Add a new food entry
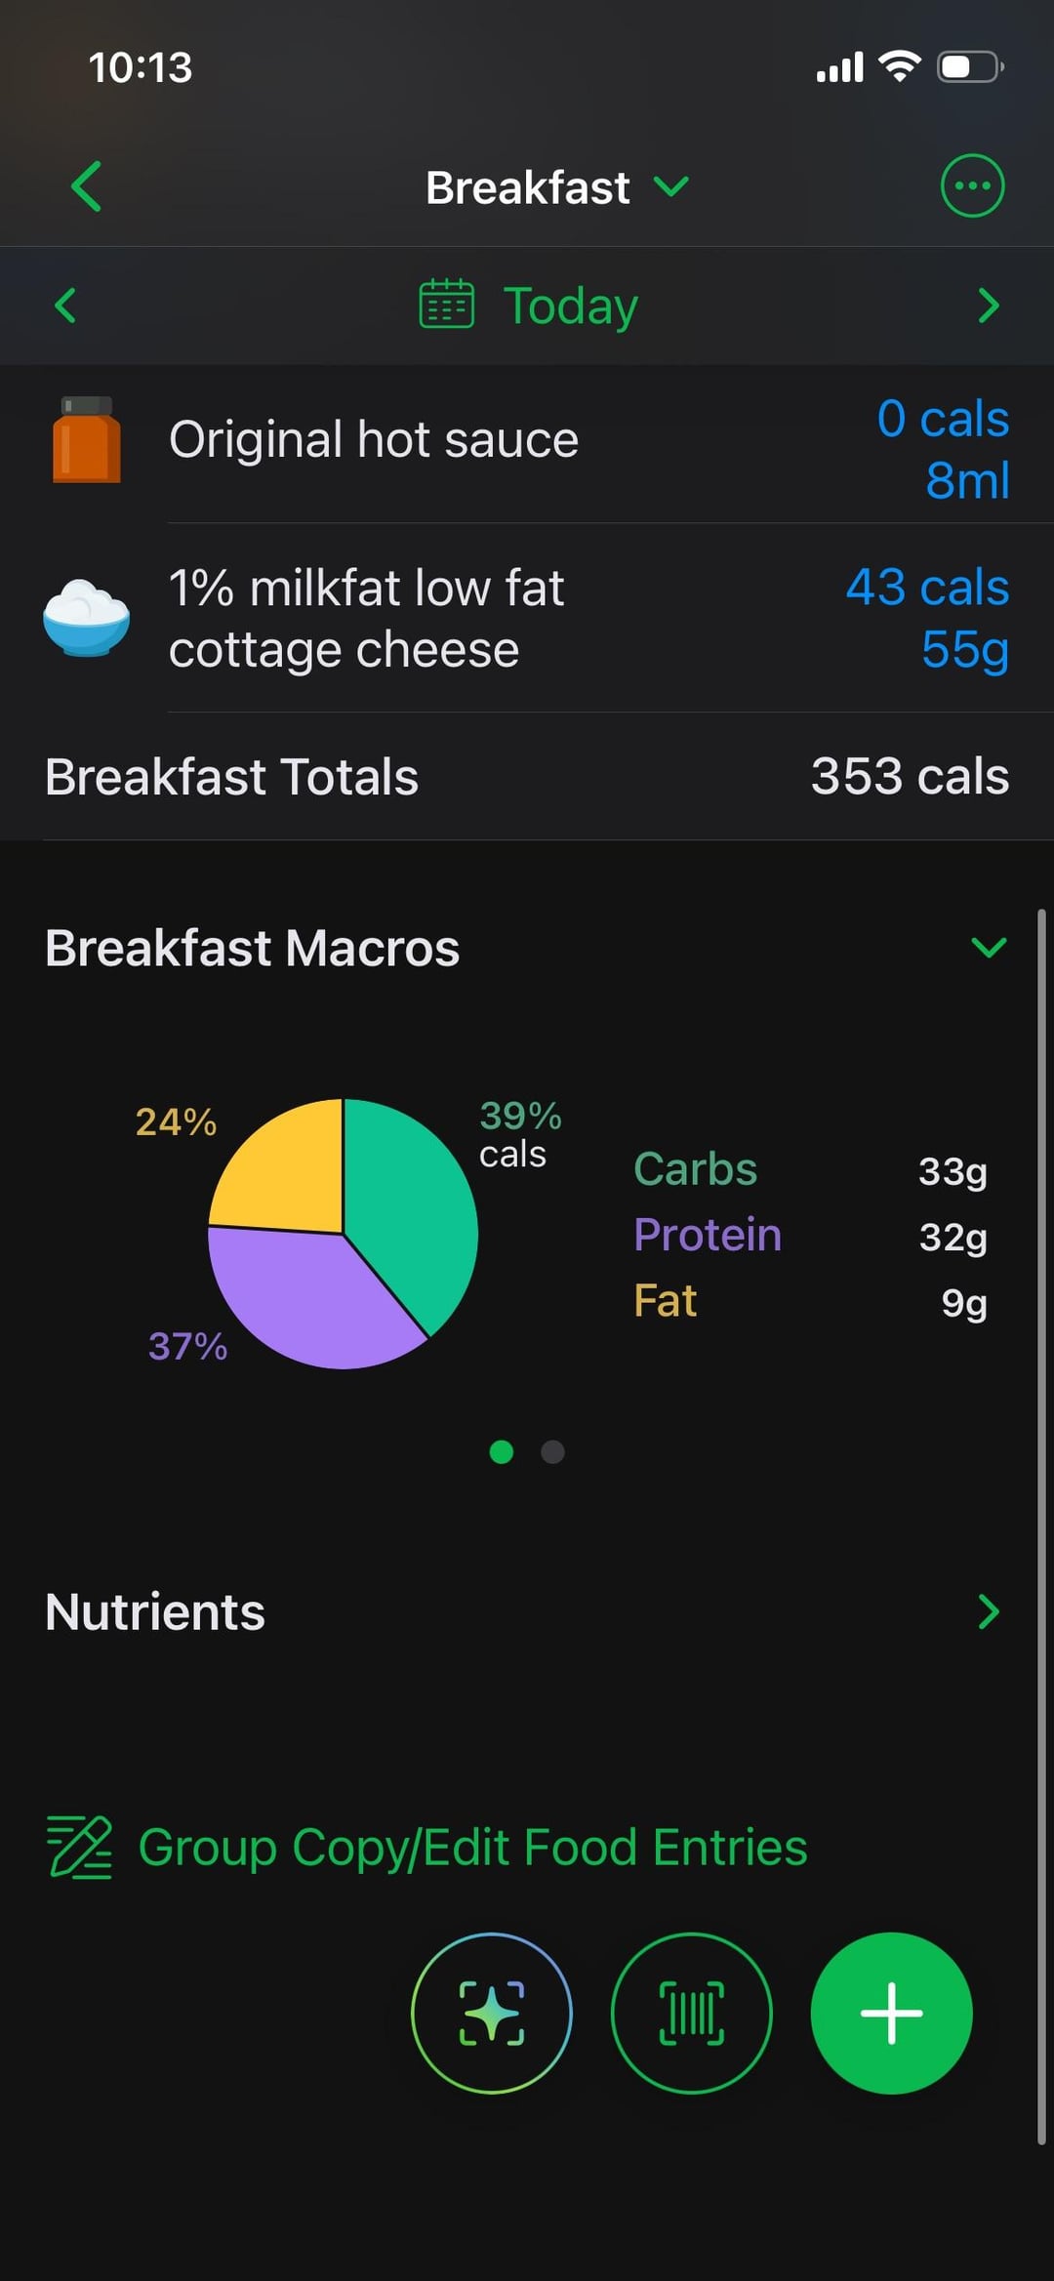This screenshot has width=1054, height=2281. pos(891,2013)
